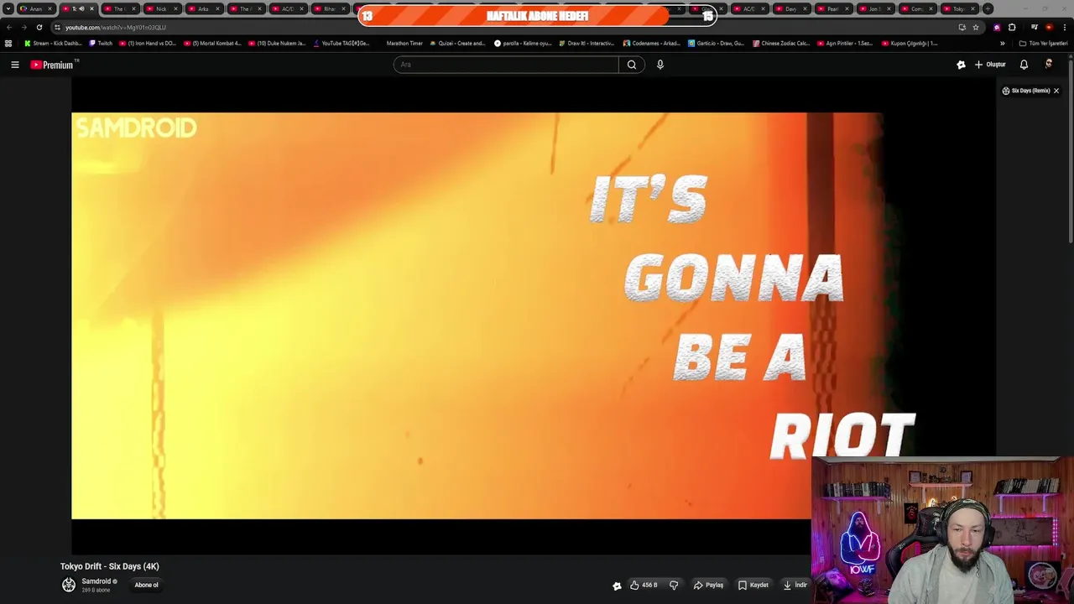The height and width of the screenshot is (604, 1074).
Task: Open the Samdroid channel avatar
Action: coord(69,585)
